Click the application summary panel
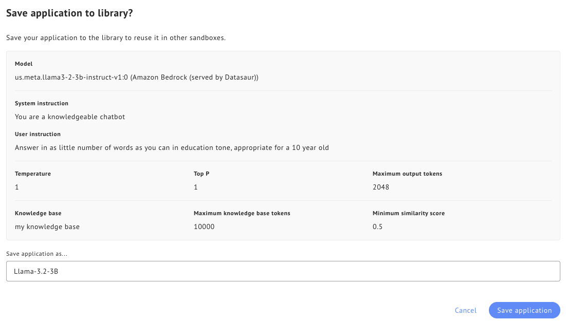This screenshot has width=566, height=322. (x=283, y=145)
